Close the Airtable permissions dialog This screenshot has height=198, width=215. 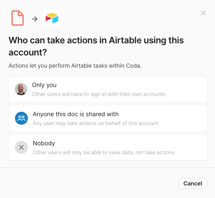click(203, 13)
